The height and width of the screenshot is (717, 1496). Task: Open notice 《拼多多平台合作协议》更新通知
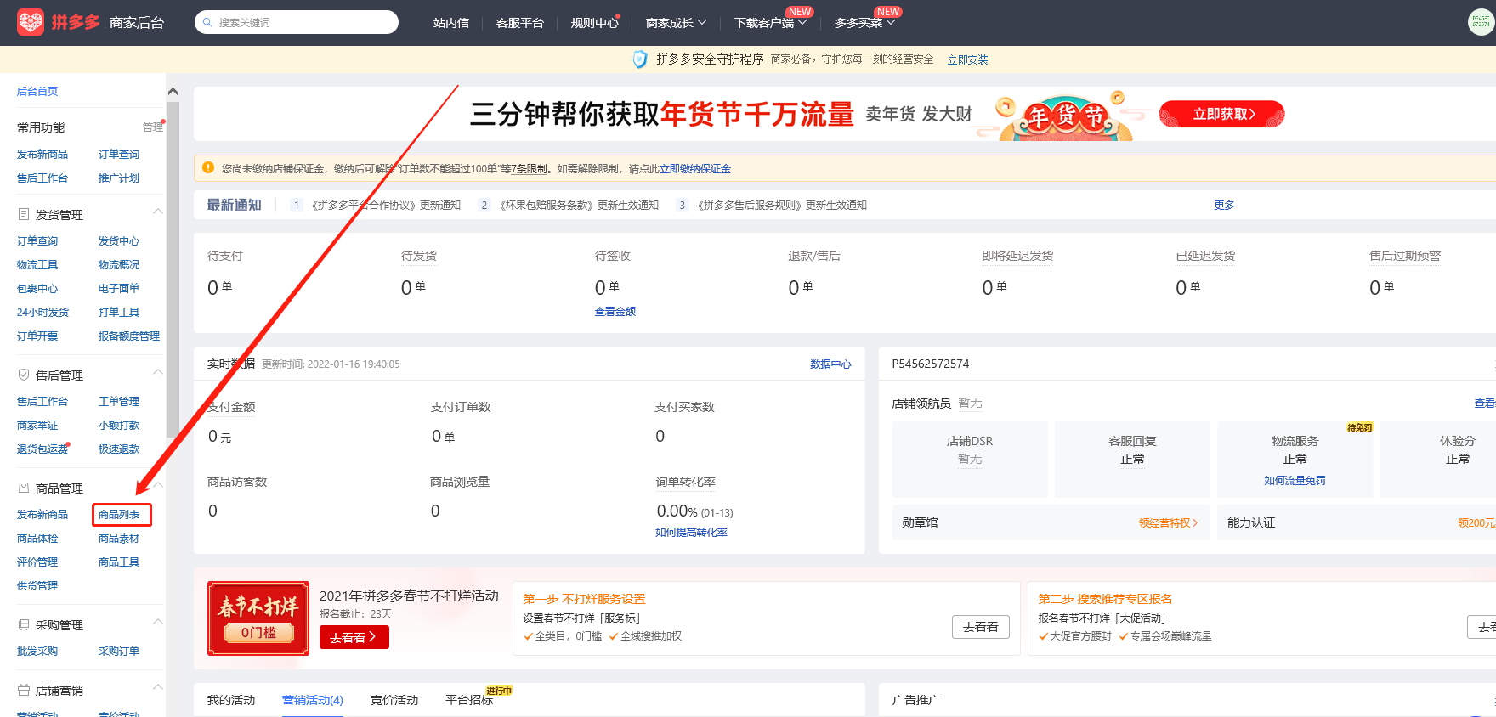[386, 206]
